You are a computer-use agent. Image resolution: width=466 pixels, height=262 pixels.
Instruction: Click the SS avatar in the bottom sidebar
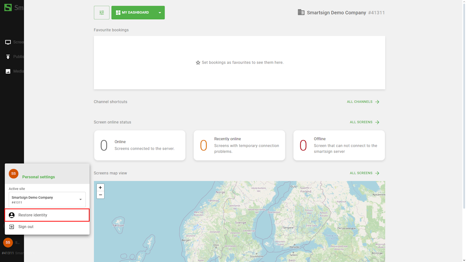(x=8, y=242)
